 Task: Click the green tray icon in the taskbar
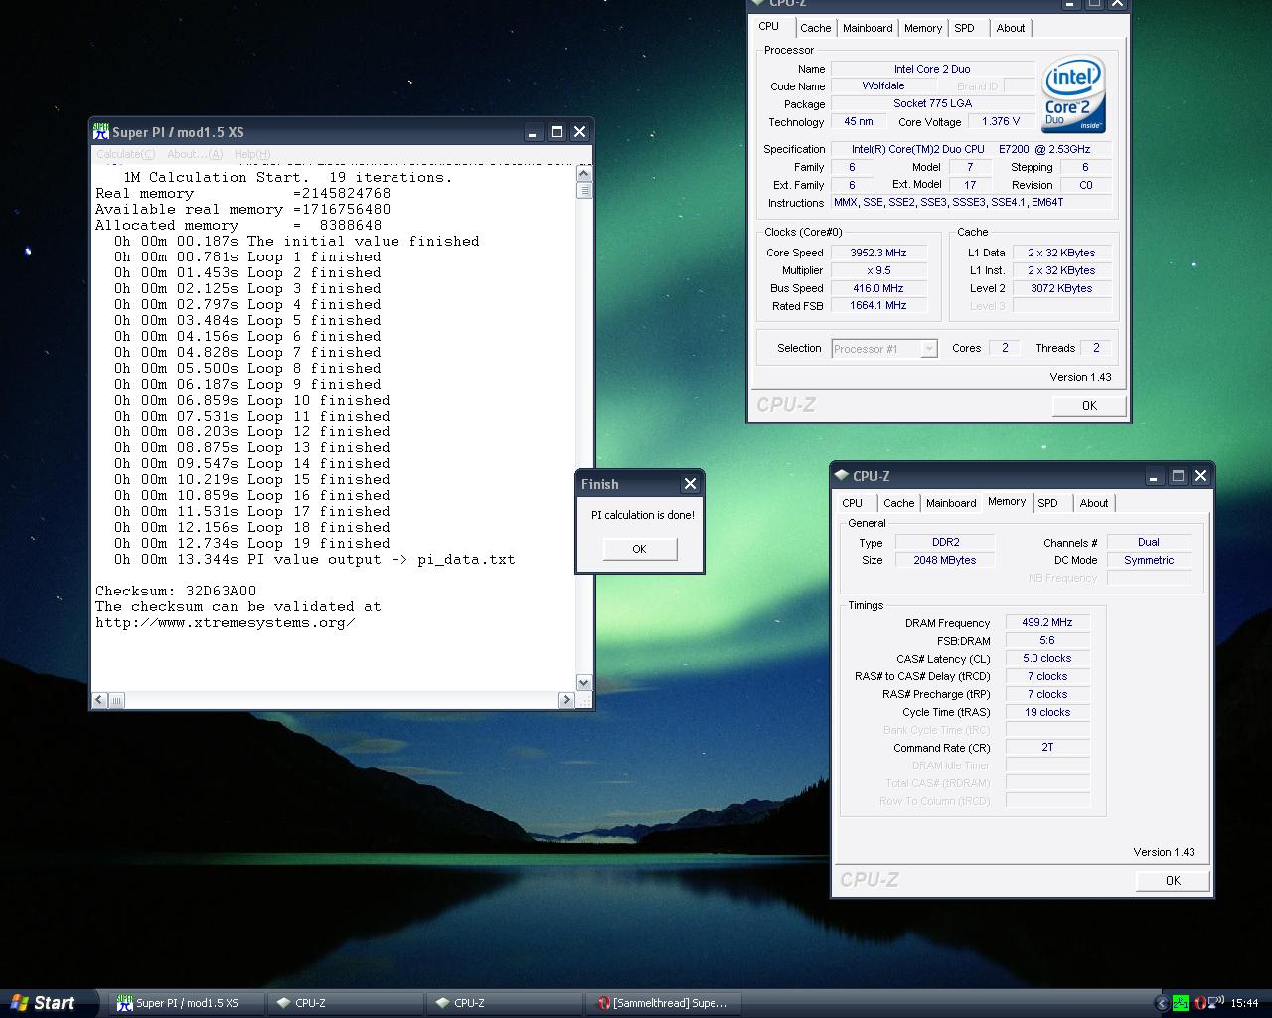pos(1181,1003)
